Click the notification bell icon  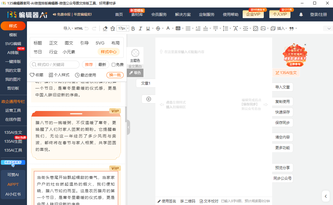pos(301,14)
